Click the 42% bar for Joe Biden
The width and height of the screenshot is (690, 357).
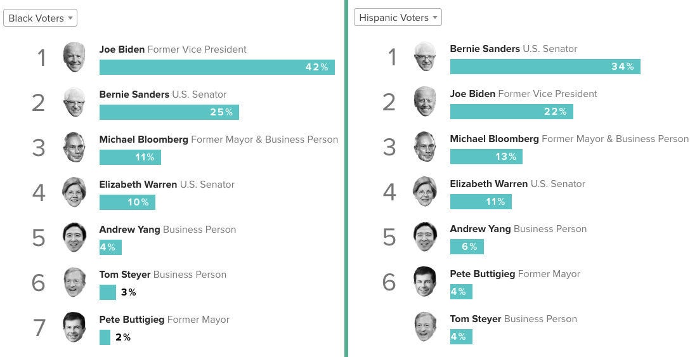click(217, 67)
